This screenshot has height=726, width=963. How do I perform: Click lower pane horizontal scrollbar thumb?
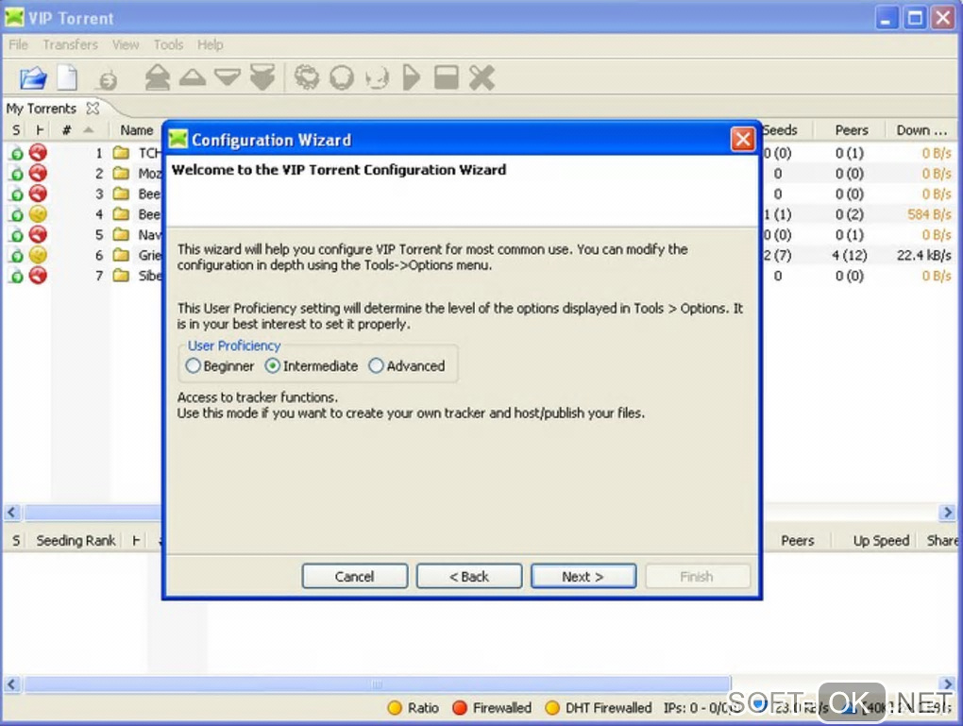377,684
